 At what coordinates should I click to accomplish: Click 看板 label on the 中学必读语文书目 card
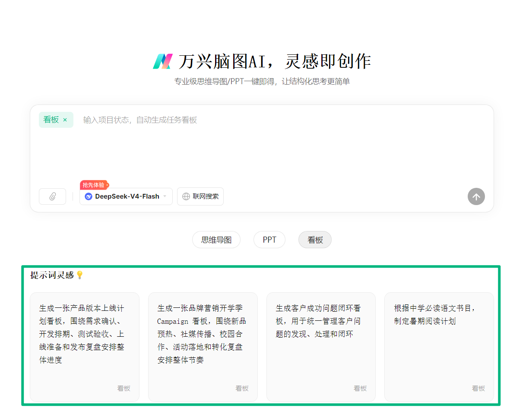pyautogui.click(x=478, y=389)
